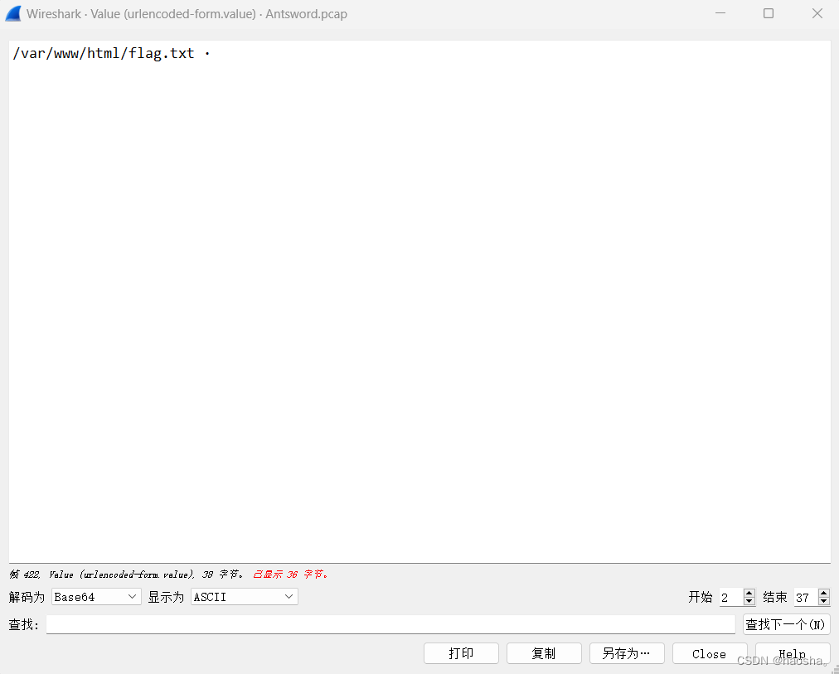839x674 pixels.
Task: Decrease the 结束 end value
Action: (x=824, y=601)
